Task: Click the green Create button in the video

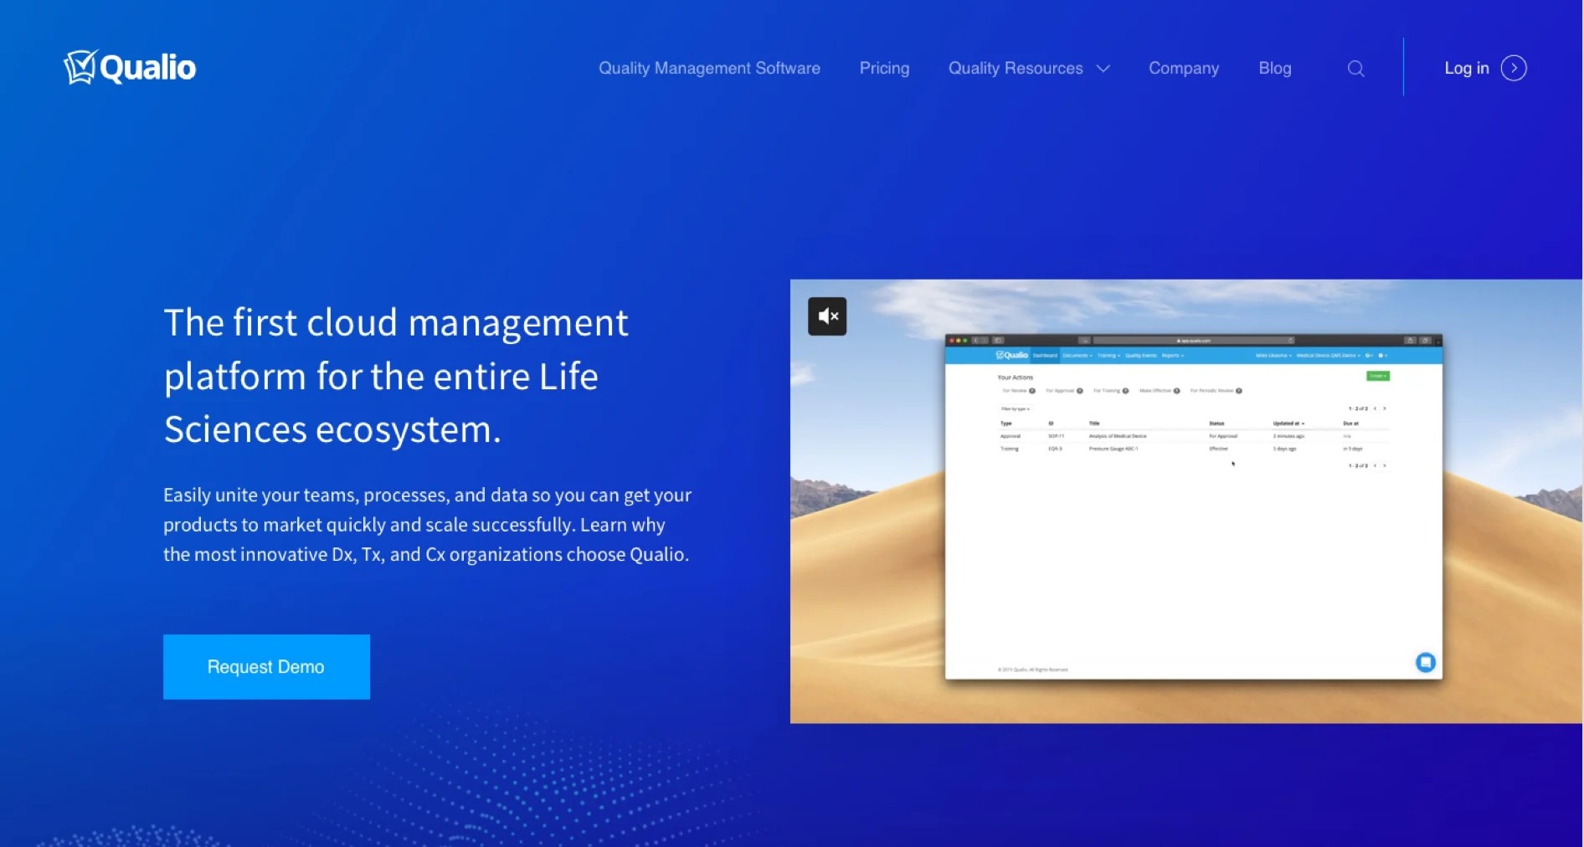Action: [1377, 376]
